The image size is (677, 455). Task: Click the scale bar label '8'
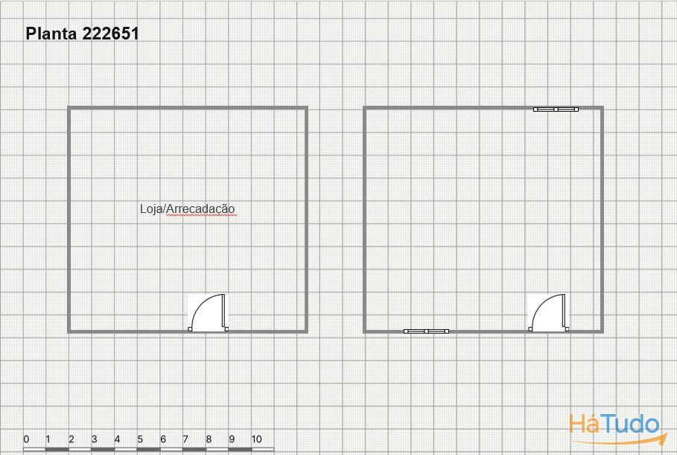(x=209, y=439)
